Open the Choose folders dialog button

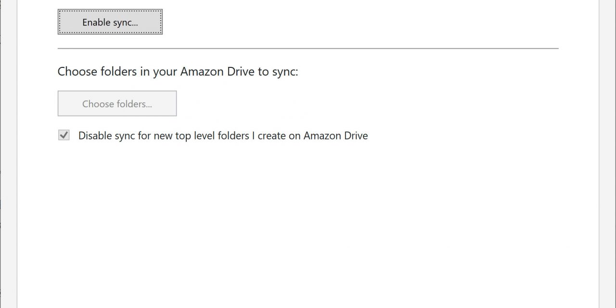pyautogui.click(x=117, y=103)
